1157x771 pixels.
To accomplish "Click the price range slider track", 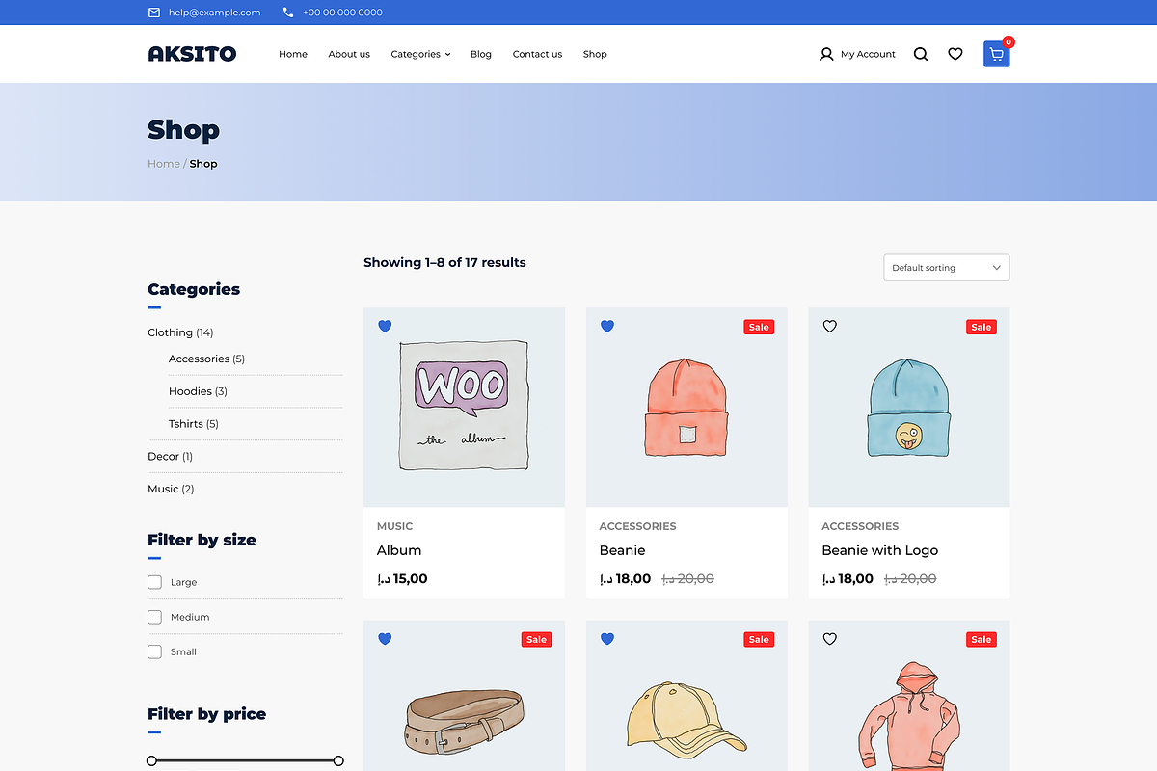I will pyautogui.click(x=245, y=761).
